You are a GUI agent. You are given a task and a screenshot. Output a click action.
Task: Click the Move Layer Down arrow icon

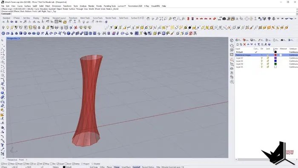(x=252, y=44)
